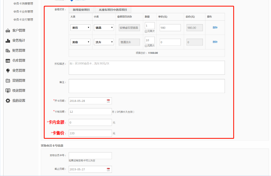This screenshot has height=176, width=271.
Task: Click the 绩效管理 sidebar icon
Action: (x=8, y=91)
